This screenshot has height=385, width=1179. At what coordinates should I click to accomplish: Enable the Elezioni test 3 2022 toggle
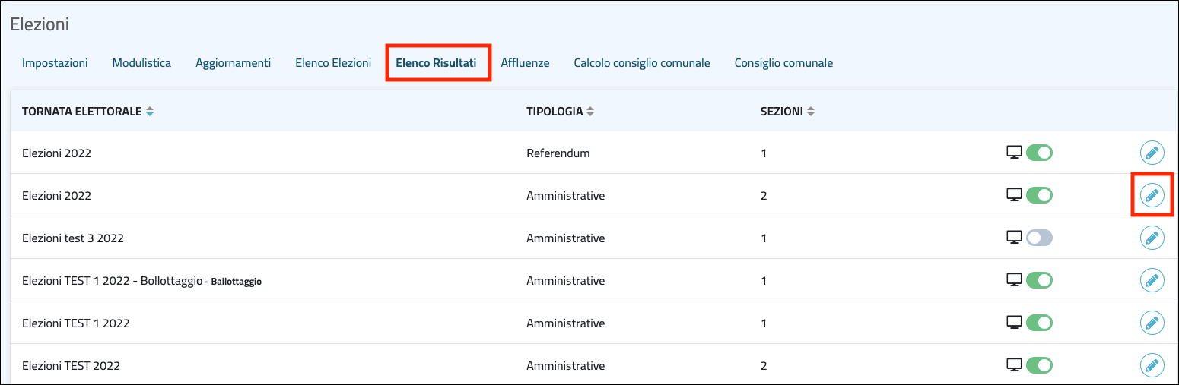click(1039, 238)
